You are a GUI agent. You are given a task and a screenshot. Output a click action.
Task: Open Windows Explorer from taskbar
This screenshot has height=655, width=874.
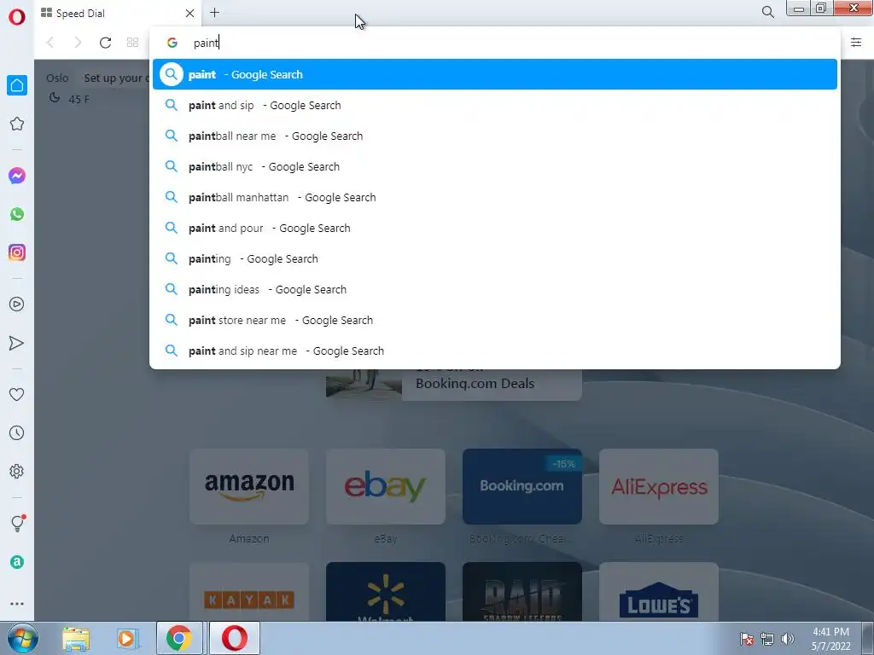[x=76, y=638]
